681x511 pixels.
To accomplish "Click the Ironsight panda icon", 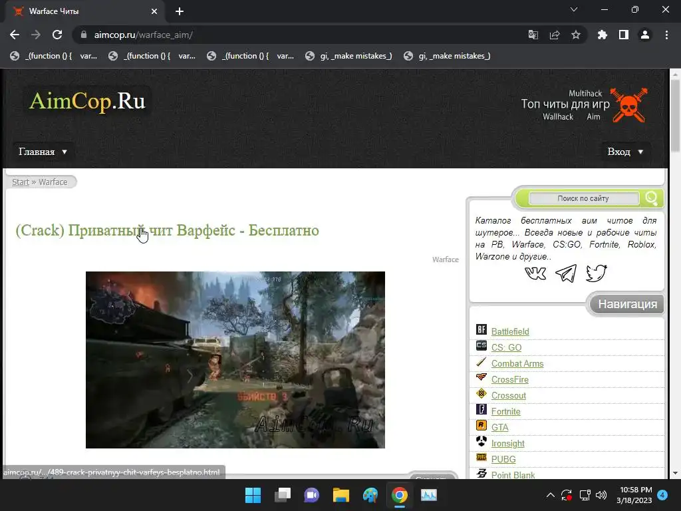I will pyautogui.click(x=481, y=442).
